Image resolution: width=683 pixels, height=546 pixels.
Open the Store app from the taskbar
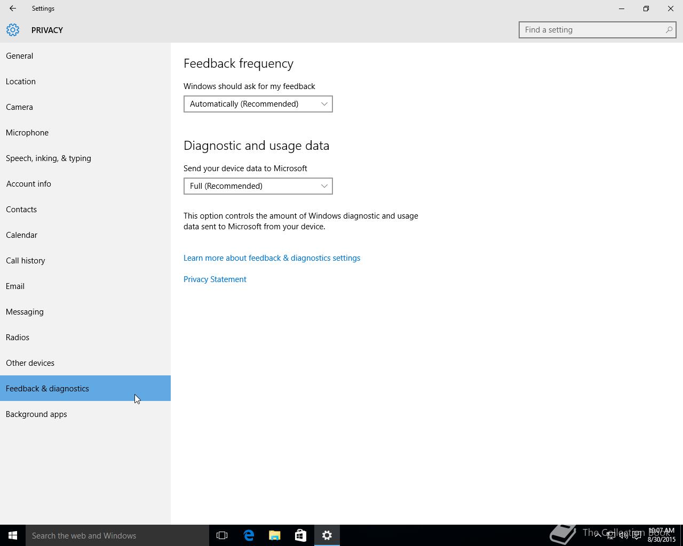pos(300,535)
